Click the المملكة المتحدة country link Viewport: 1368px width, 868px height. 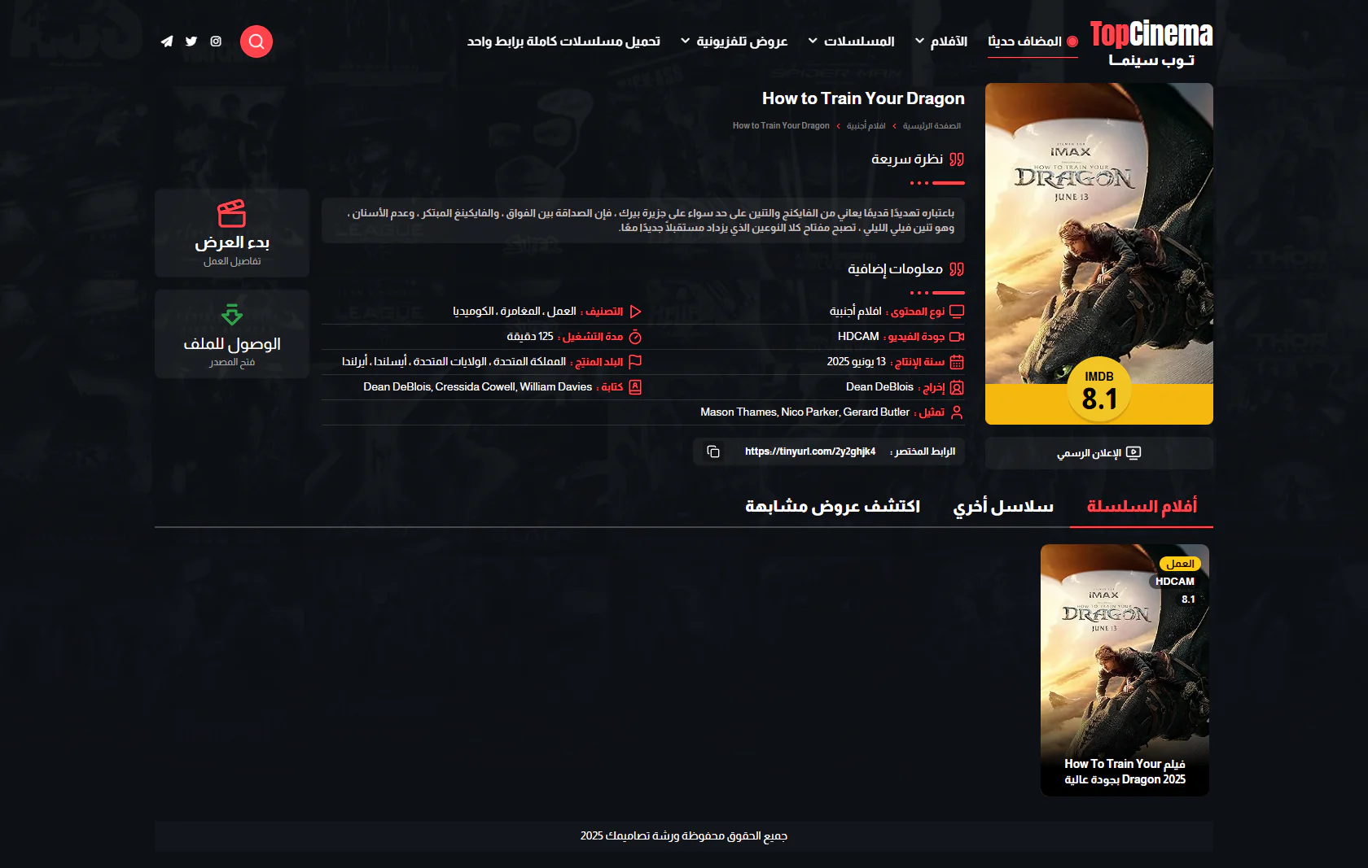529,362
